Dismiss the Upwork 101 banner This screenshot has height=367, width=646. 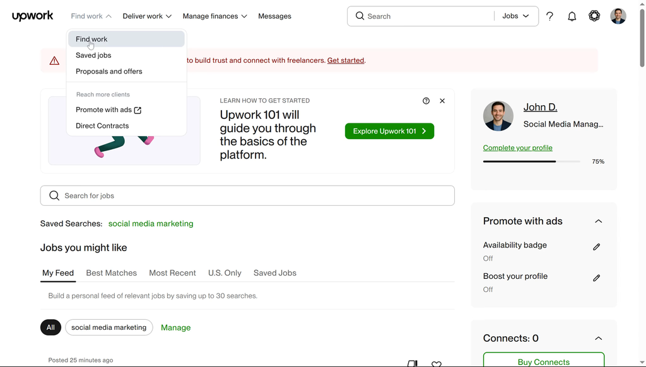(x=442, y=101)
